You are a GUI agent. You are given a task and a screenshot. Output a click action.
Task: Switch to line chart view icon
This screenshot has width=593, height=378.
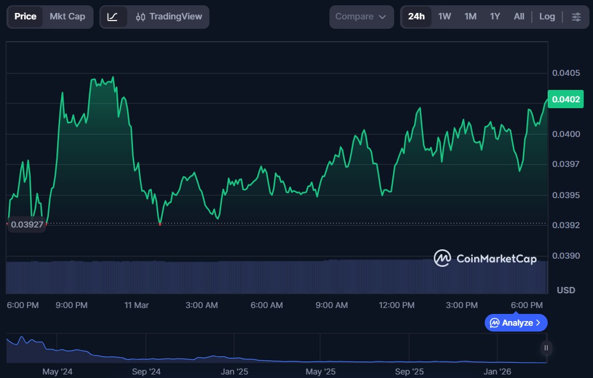pyautogui.click(x=112, y=17)
